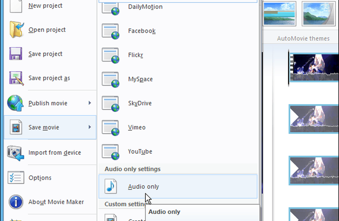Image resolution: width=339 pixels, height=221 pixels.
Task: Choose MySpace from the list
Action: point(140,79)
